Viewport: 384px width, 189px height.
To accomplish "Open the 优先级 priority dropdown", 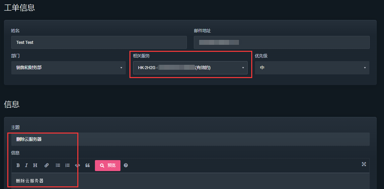I will pos(312,68).
